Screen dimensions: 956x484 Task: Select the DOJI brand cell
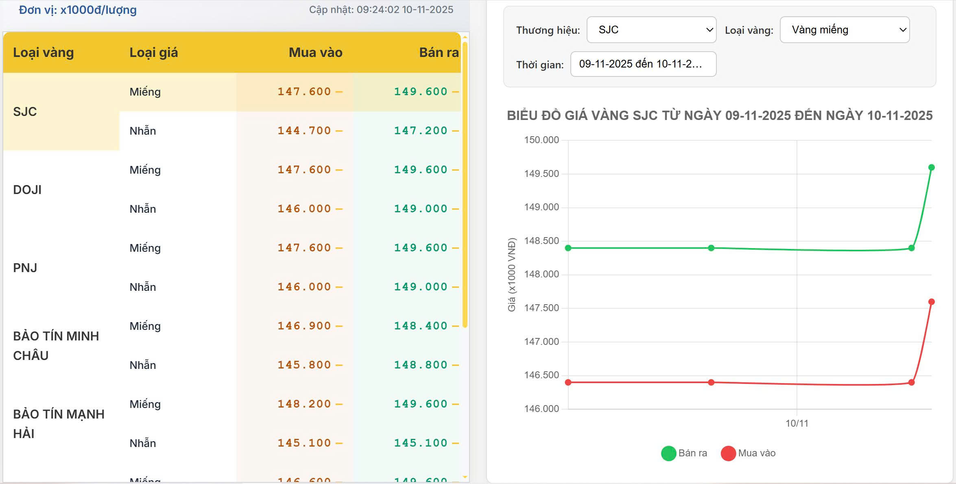click(27, 190)
